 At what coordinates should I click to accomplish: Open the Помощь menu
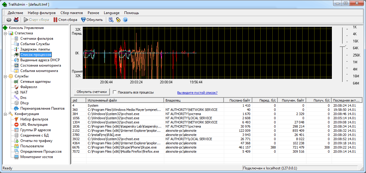(131, 13)
